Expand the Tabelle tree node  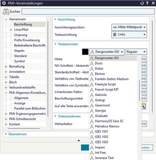(x=6, y=77)
